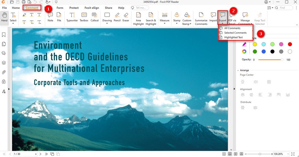This screenshot has height=157, width=299.
Task: Switch to continuous page view mode
Action: tap(230, 154)
